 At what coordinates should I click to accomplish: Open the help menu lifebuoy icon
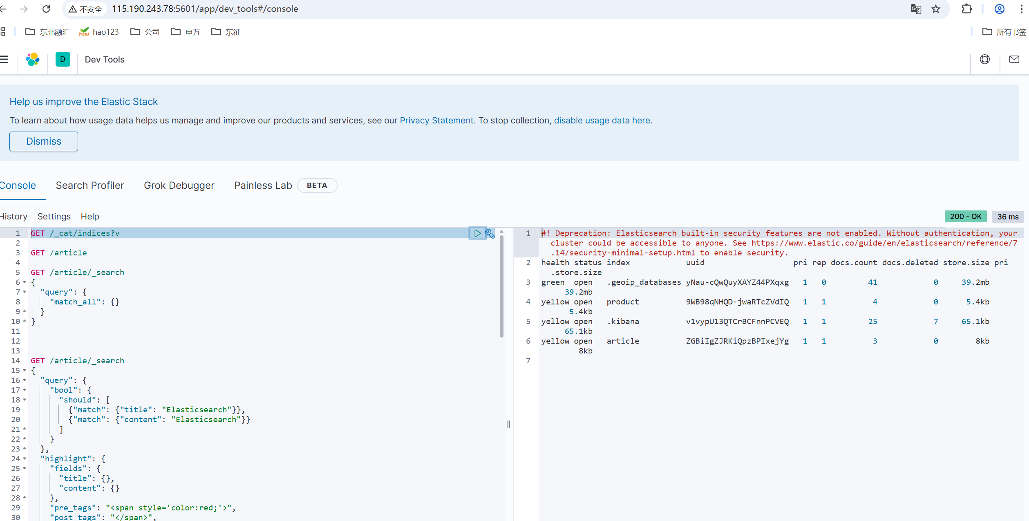(x=984, y=60)
